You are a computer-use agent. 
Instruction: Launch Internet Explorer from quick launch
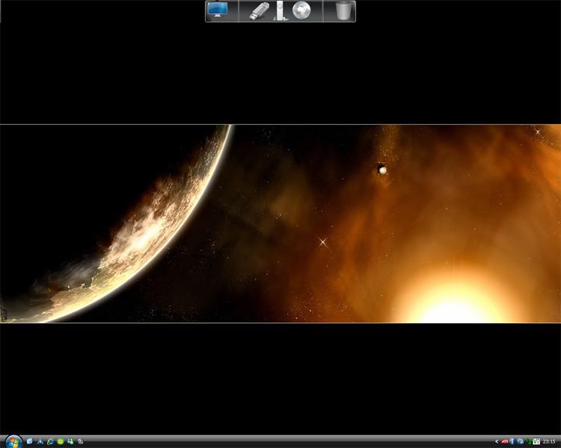(x=50, y=441)
